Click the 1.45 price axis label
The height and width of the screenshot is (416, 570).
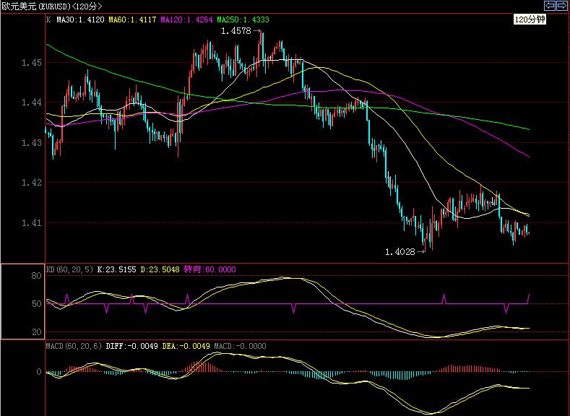pyautogui.click(x=32, y=63)
